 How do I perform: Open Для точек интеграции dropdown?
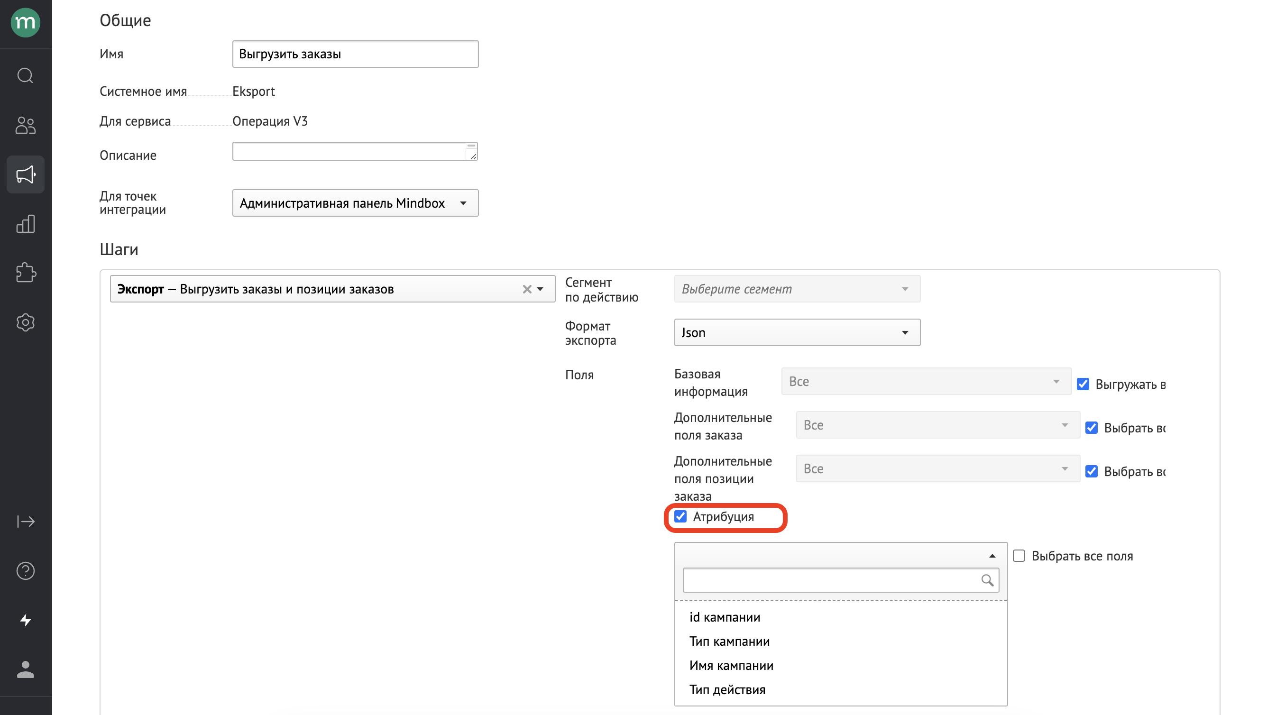[x=355, y=203]
